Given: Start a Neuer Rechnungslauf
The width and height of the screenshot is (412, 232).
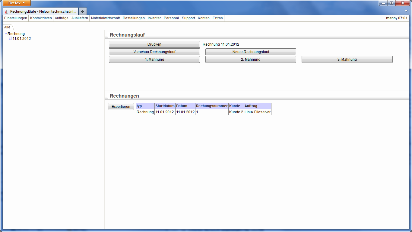Looking at the screenshot, I should (x=251, y=52).
